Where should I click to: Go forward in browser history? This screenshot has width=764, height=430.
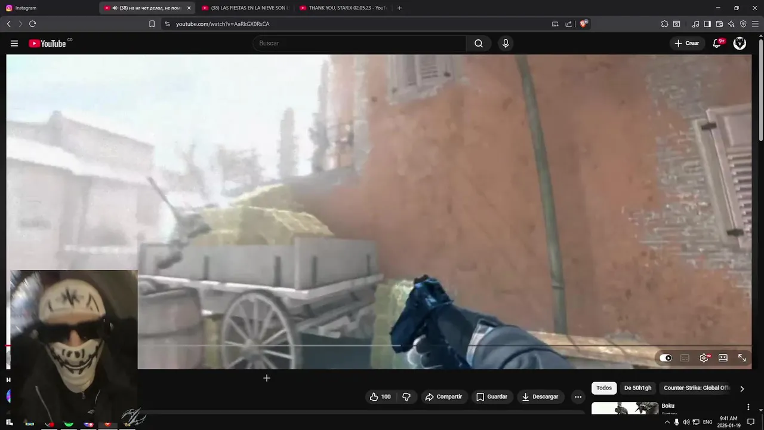(x=20, y=24)
